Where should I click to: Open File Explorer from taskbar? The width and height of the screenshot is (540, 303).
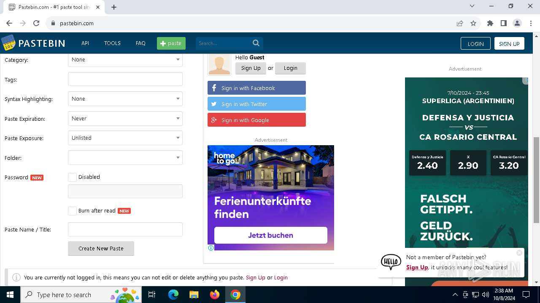click(x=194, y=295)
